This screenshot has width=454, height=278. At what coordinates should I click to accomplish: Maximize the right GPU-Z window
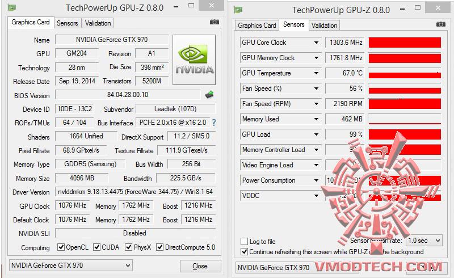pyautogui.click(x=418, y=8)
